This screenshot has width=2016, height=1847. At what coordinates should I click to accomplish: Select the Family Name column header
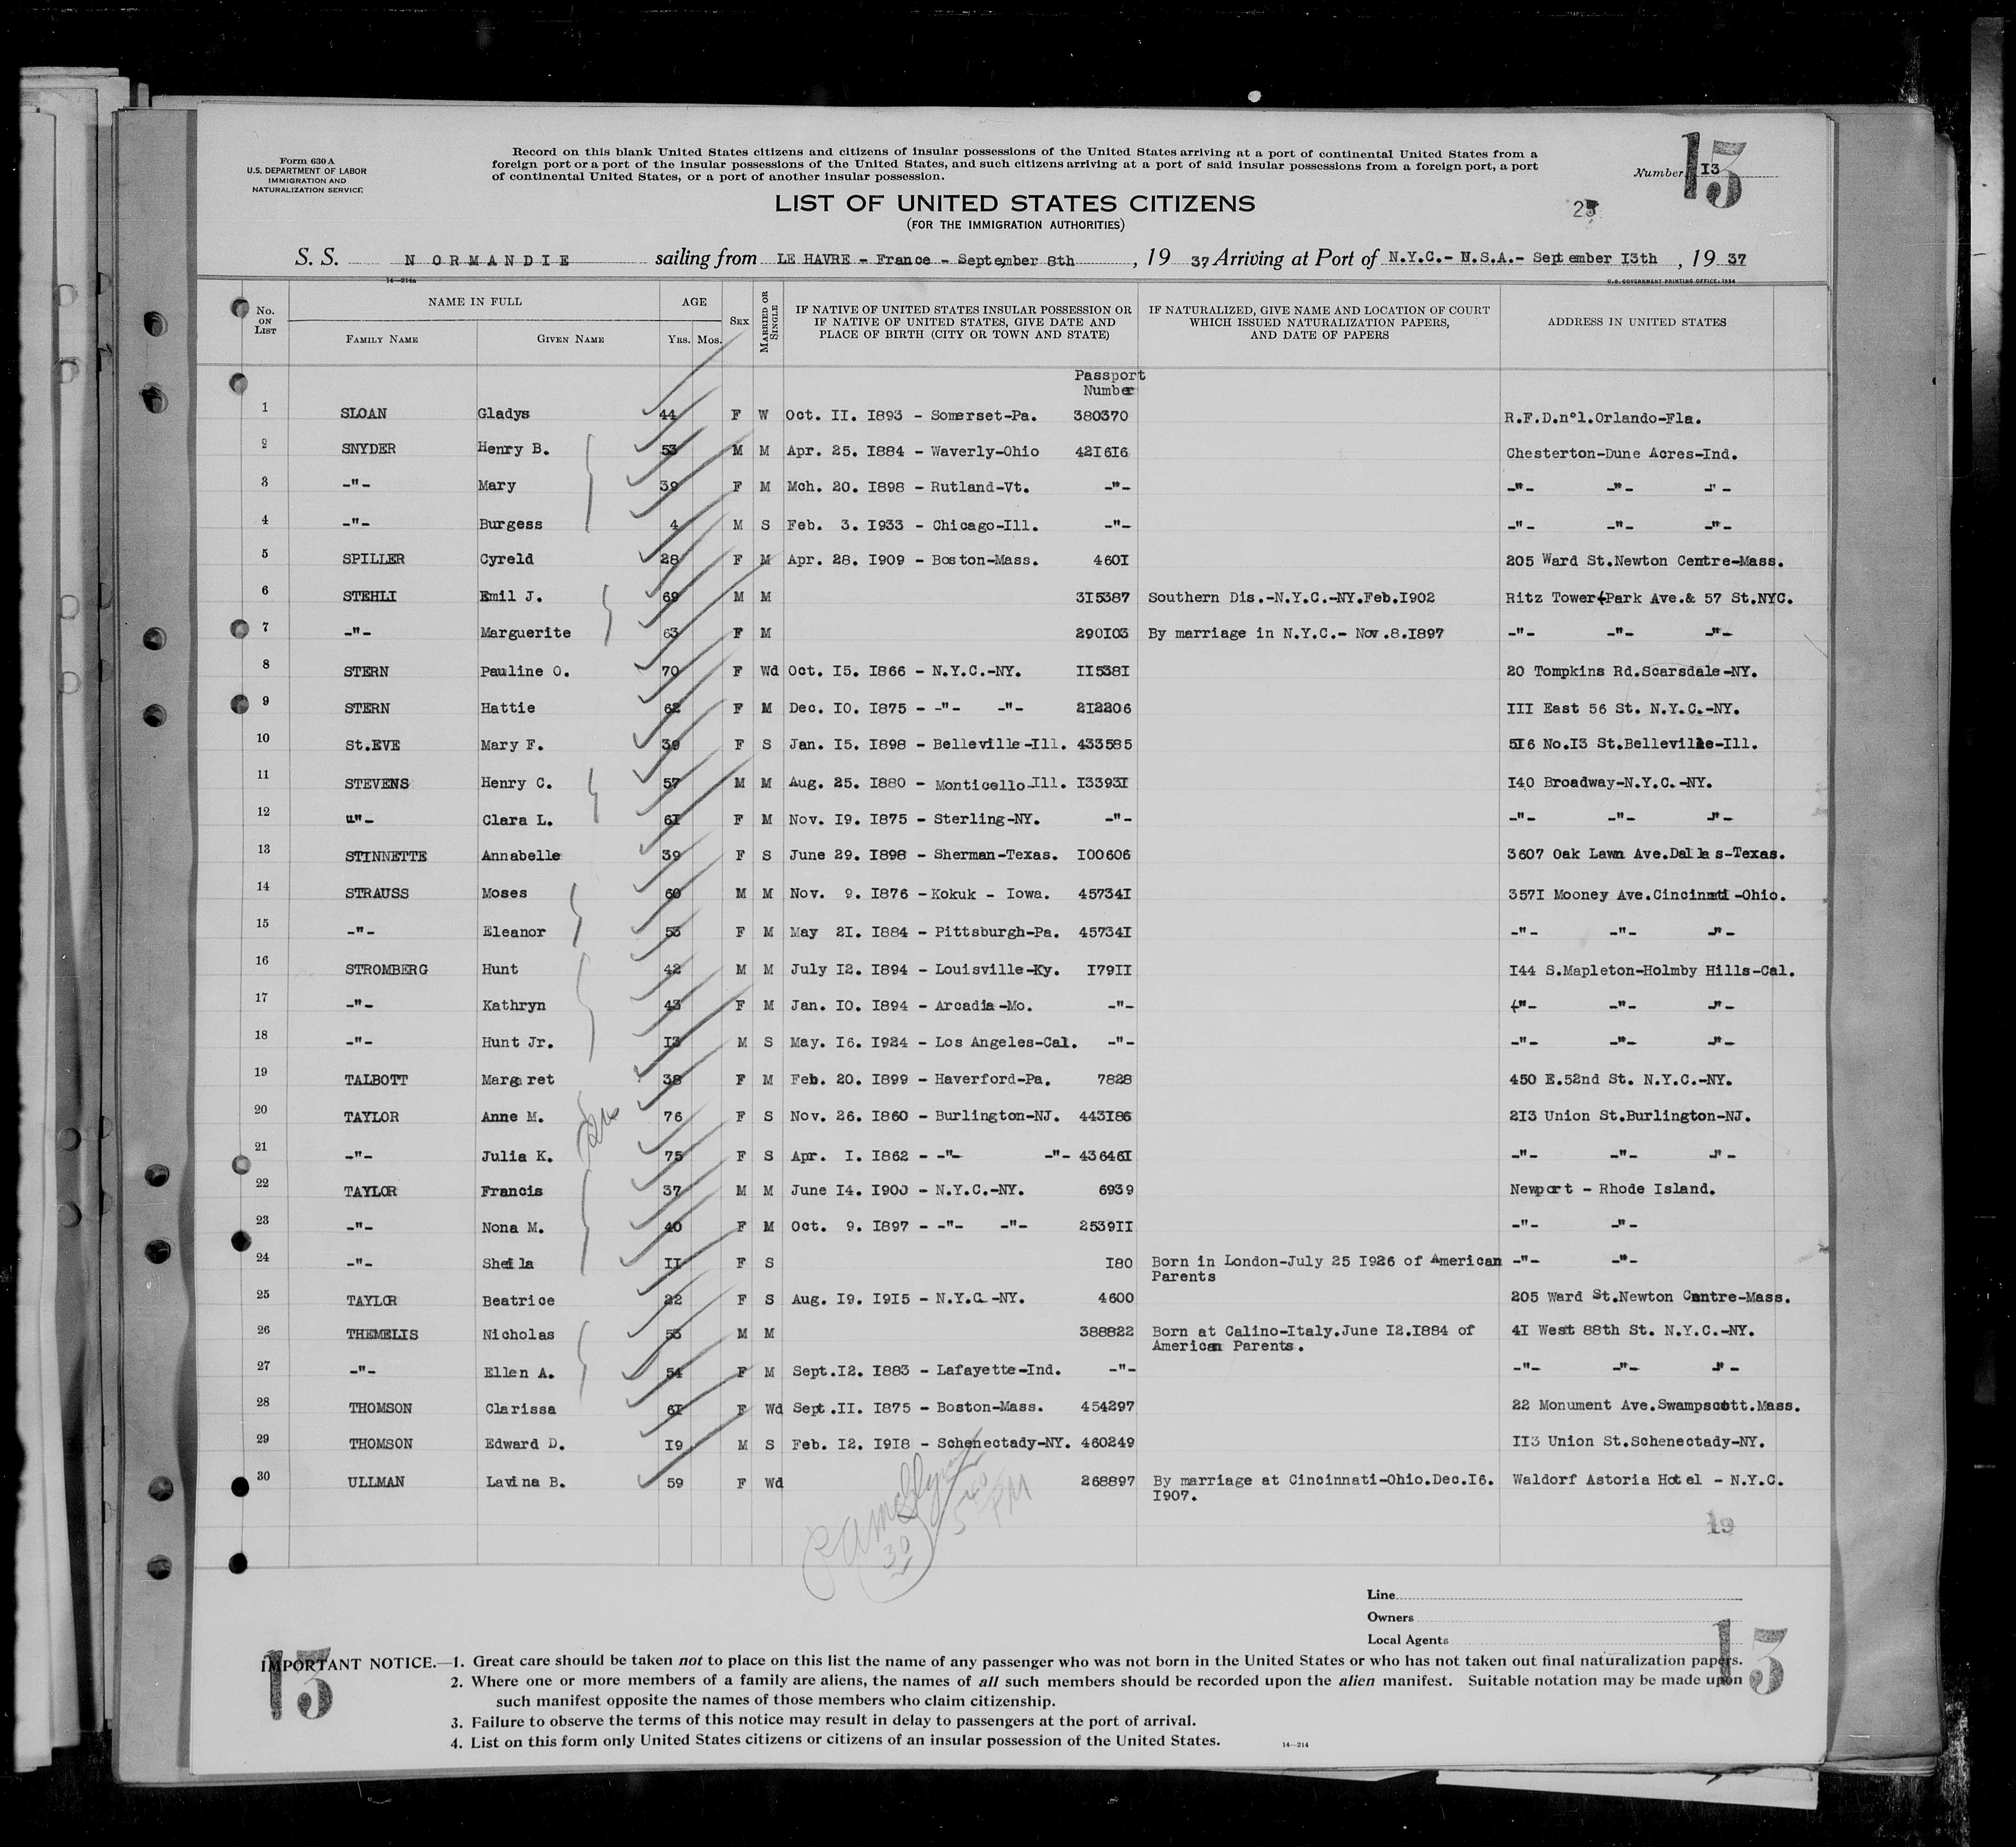click(x=382, y=339)
